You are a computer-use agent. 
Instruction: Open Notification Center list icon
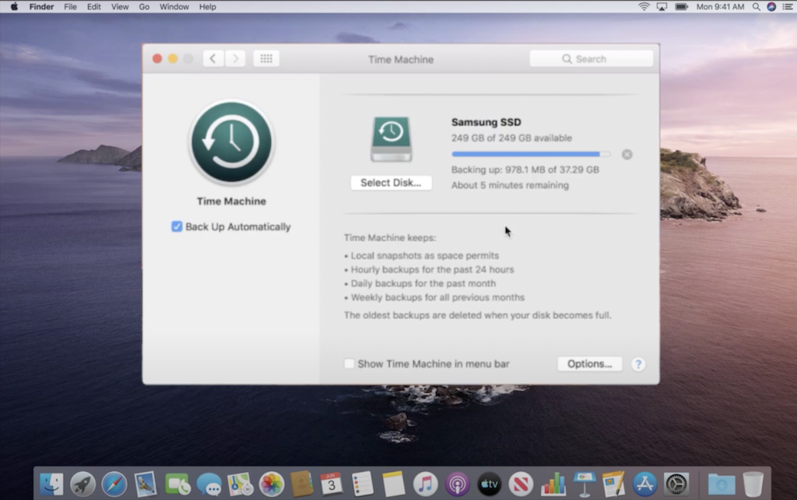click(788, 6)
